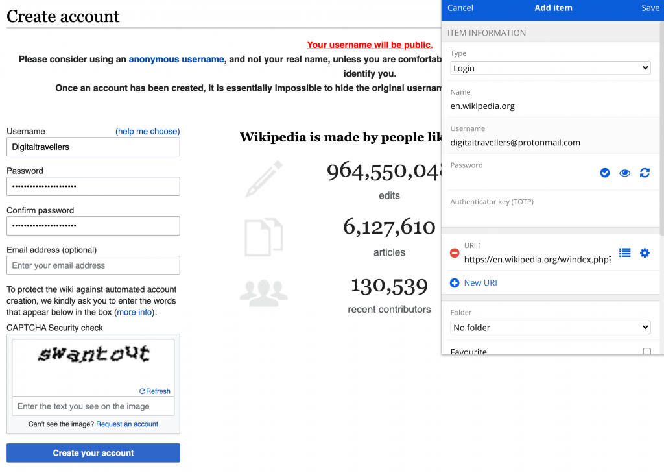This screenshot has width=664, height=475.
Task: Expand the Folder dropdown
Action: click(550, 328)
